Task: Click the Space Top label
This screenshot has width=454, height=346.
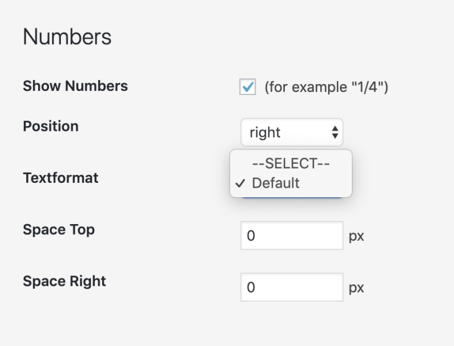Action: click(59, 229)
